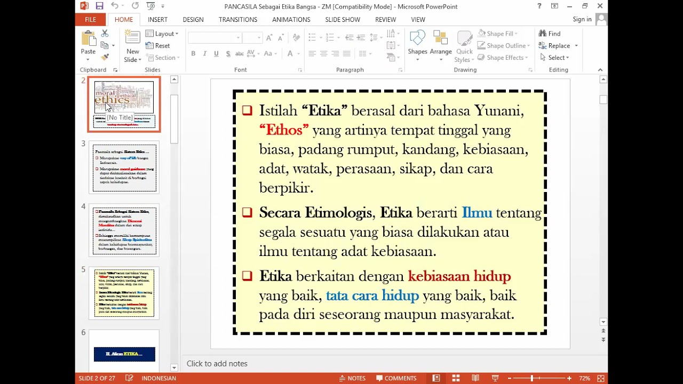Screen dimensions: 683x384
Task: Center the text
Action: coord(324,53)
